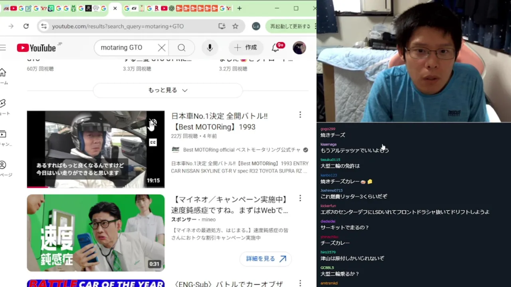This screenshot has width=511, height=287.
Task: Switch to the ChatGPT tab
Action: click(172, 8)
